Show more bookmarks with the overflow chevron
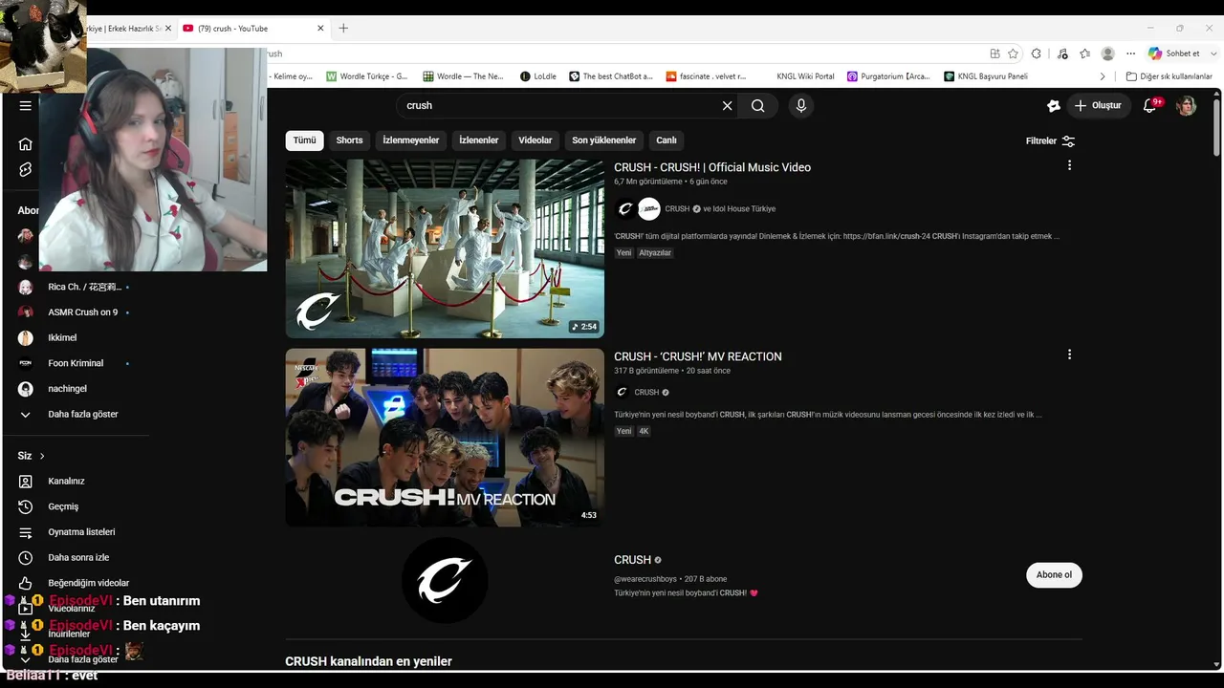The height and width of the screenshot is (688, 1224). coord(1103,76)
